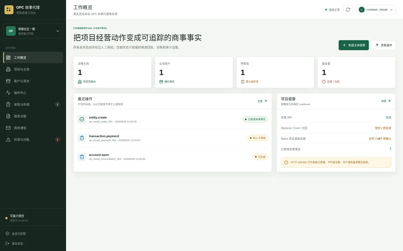Screen dimensions: 403x251
Task: Click the 退出会话 logout icon
Action: point(8,243)
